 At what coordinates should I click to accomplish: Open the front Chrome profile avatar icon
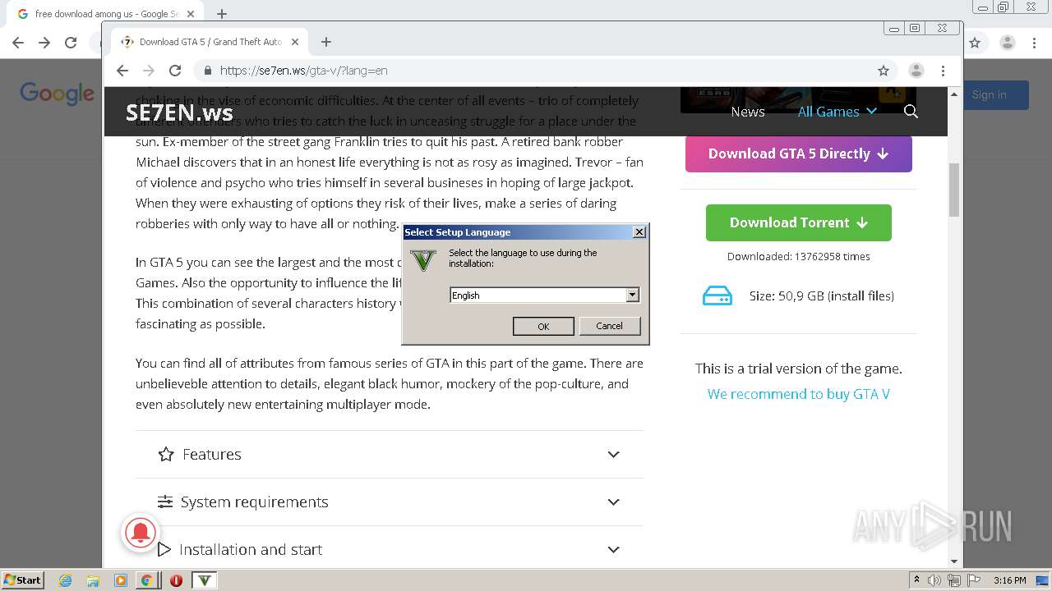916,71
